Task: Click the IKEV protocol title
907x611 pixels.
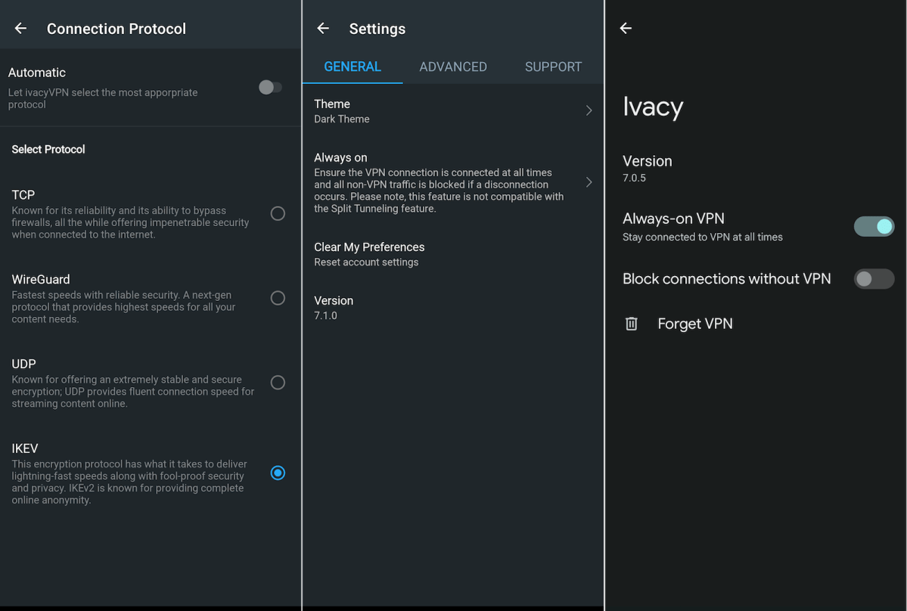Action: pyautogui.click(x=25, y=448)
